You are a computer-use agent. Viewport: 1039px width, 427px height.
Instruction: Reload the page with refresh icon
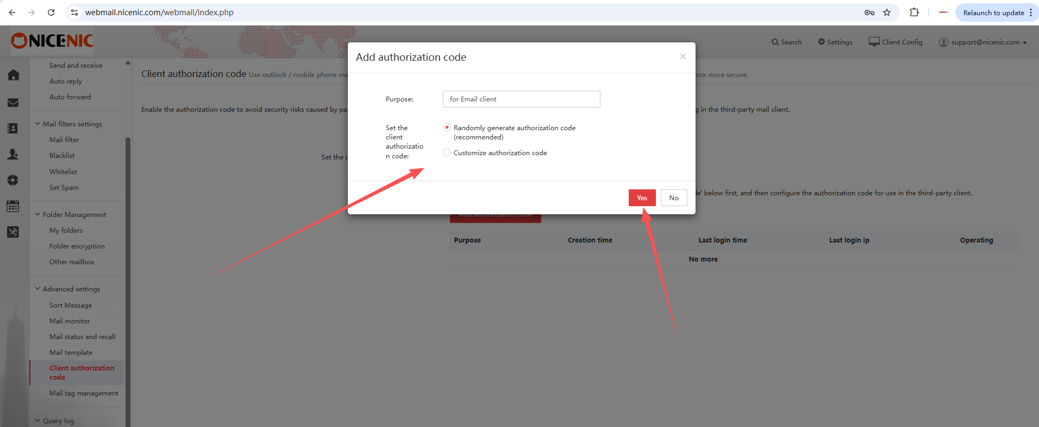click(x=51, y=12)
